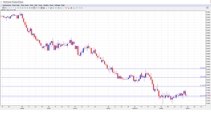This screenshot has width=211, height=119.
Task: Switch to 1 hour time scale
Action: click(25, 8)
